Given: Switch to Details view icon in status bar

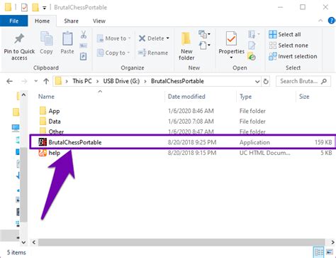Looking at the screenshot, I should coord(319,252).
